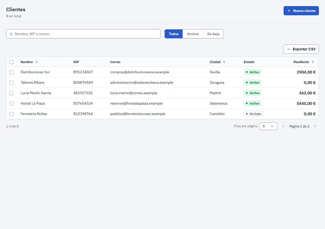Focus the Nombre, NIF o correo search field

click(x=83, y=34)
